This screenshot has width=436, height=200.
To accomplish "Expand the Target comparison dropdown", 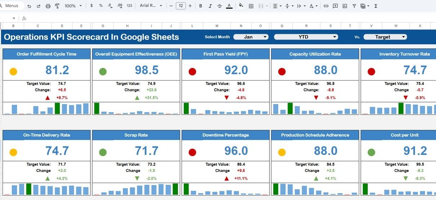I will (385, 37).
